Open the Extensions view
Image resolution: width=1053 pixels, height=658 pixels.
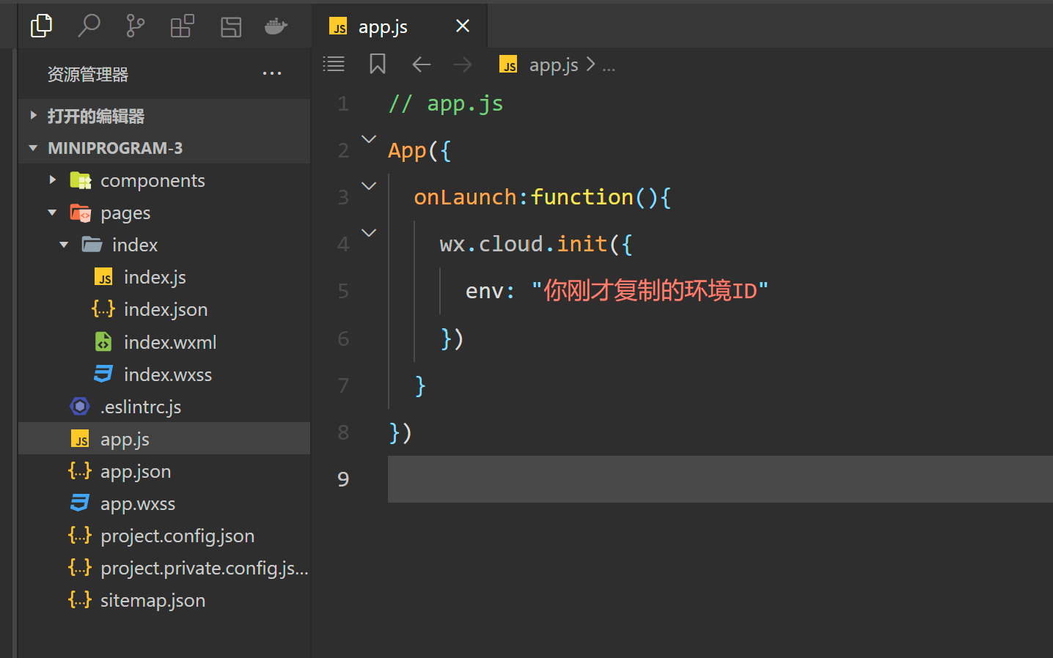click(x=181, y=26)
